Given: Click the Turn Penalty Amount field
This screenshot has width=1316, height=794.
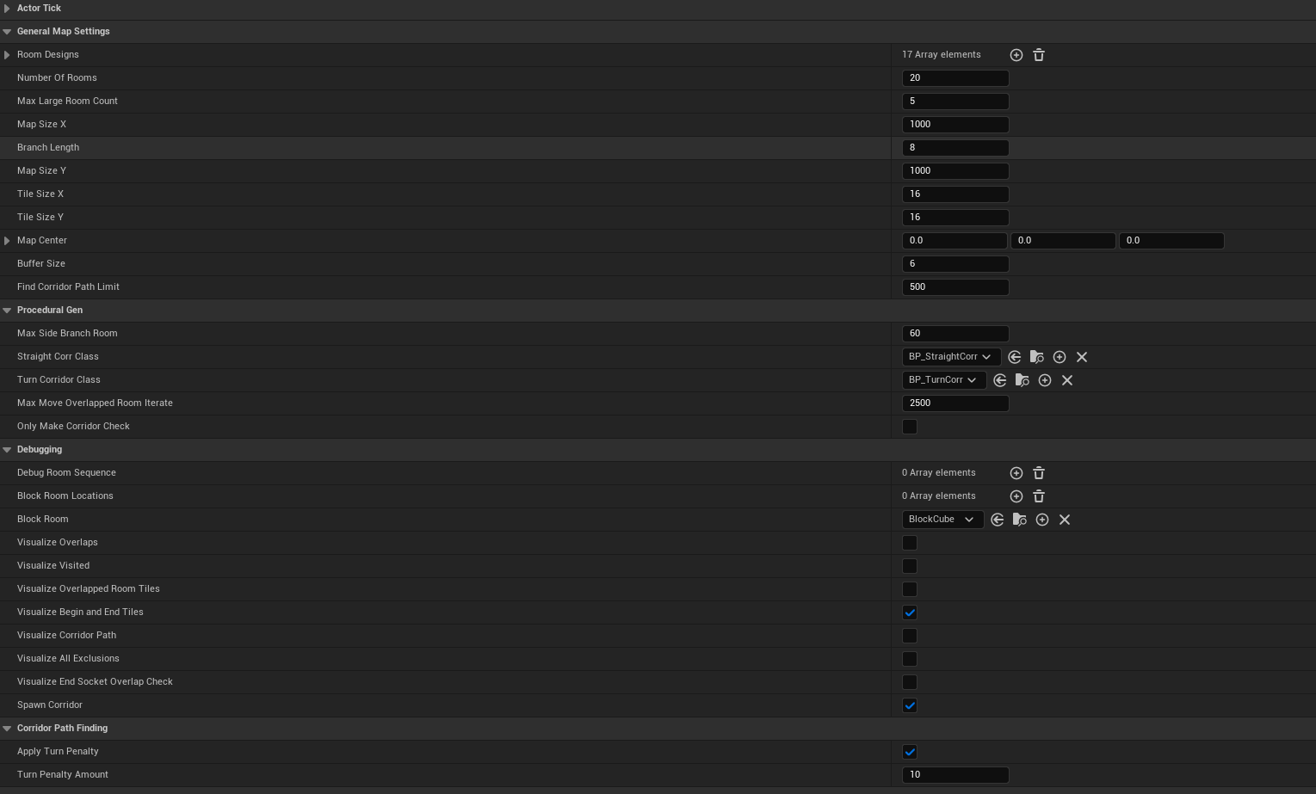Looking at the screenshot, I should click(x=955, y=775).
